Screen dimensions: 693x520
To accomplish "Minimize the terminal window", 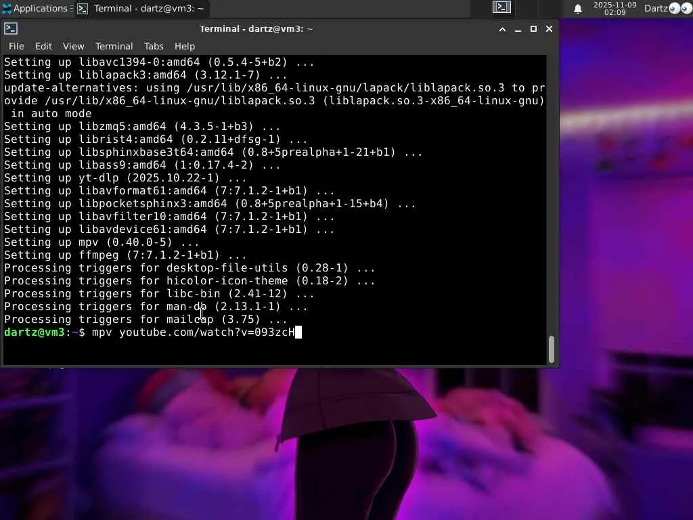I will 518,29.
